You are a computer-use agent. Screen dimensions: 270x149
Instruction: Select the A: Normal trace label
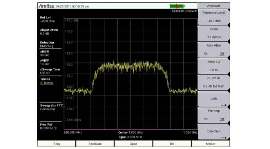tap(47, 83)
